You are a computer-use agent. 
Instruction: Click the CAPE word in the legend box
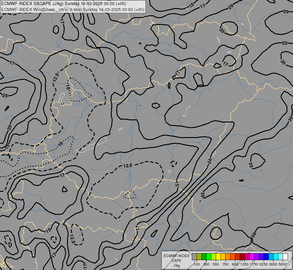(x=176, y=261)
